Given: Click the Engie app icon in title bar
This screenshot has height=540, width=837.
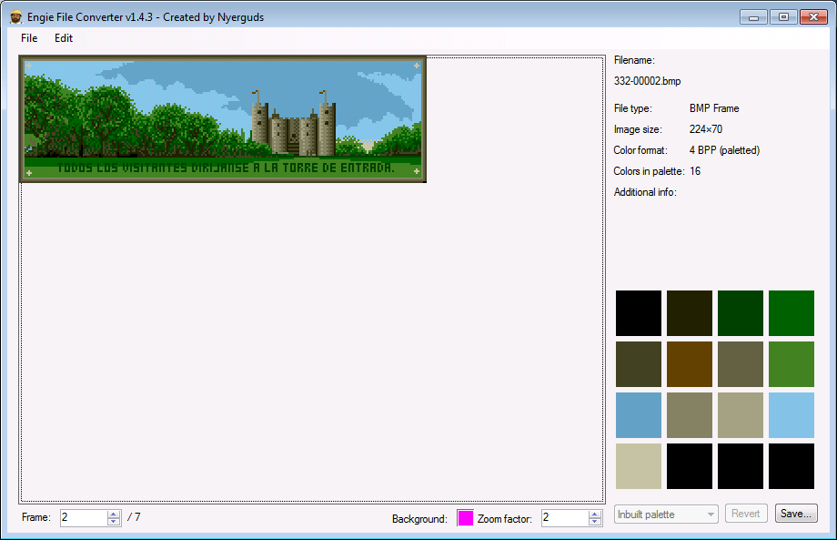Looking at the screenshot, I should pyautogui.click(x=15, y=16).
